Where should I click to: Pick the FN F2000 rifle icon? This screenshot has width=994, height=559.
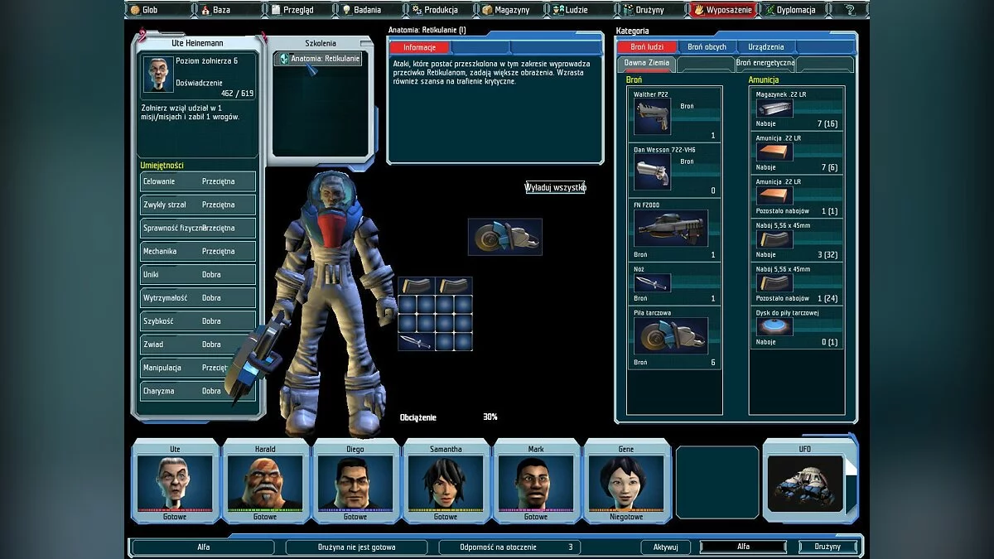(671, 228)
